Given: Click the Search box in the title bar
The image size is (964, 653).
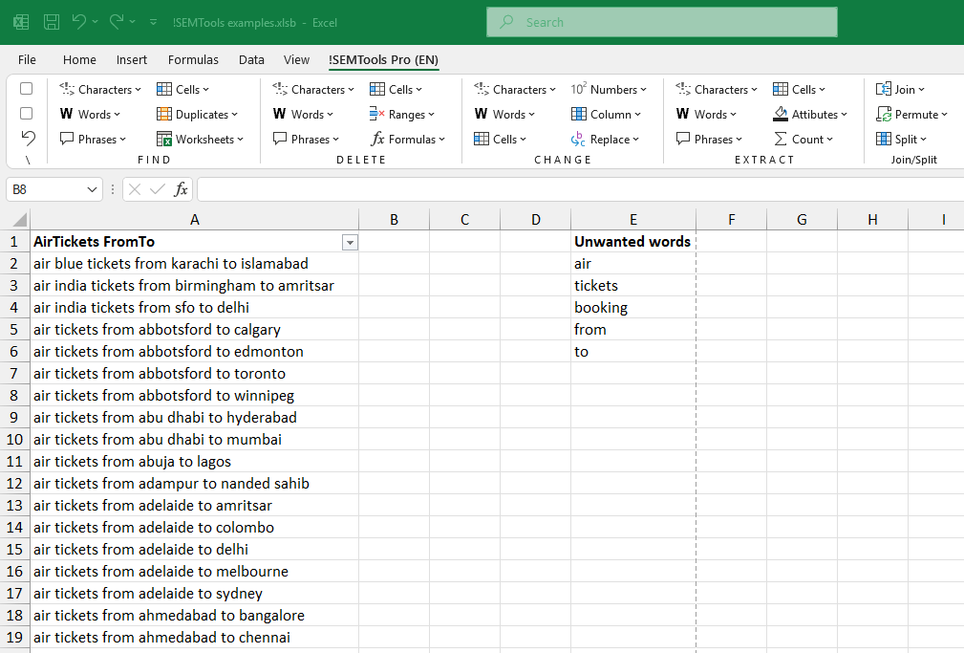Looking at the screenshot, I should pyautogui.click(x=661, y=21).
